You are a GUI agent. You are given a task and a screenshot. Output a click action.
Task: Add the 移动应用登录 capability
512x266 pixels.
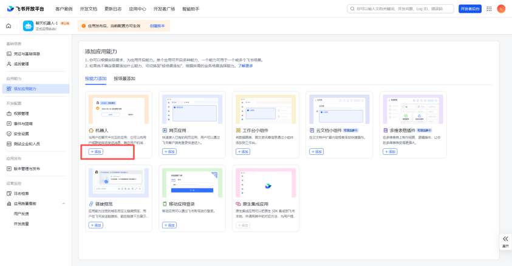point(169,225)
